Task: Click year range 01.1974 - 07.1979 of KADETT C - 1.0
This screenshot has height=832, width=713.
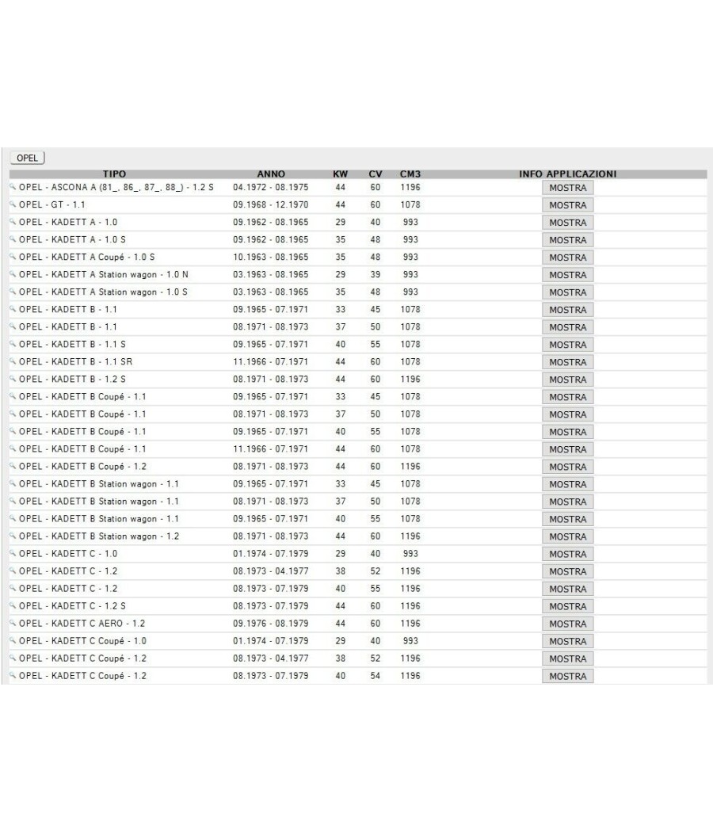Action: (x=271, y=554)
